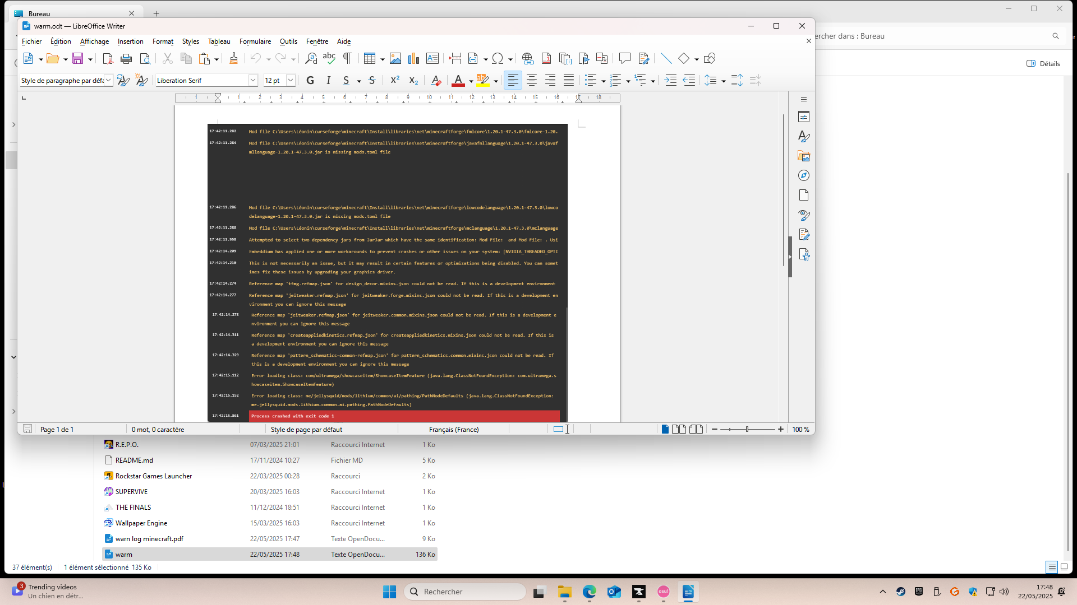Toggle underline formatting

(346, 81)
